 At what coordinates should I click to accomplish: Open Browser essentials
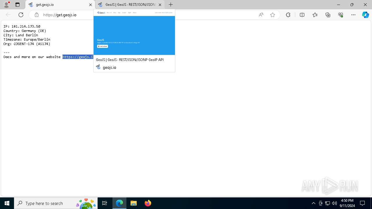point(341,15)
